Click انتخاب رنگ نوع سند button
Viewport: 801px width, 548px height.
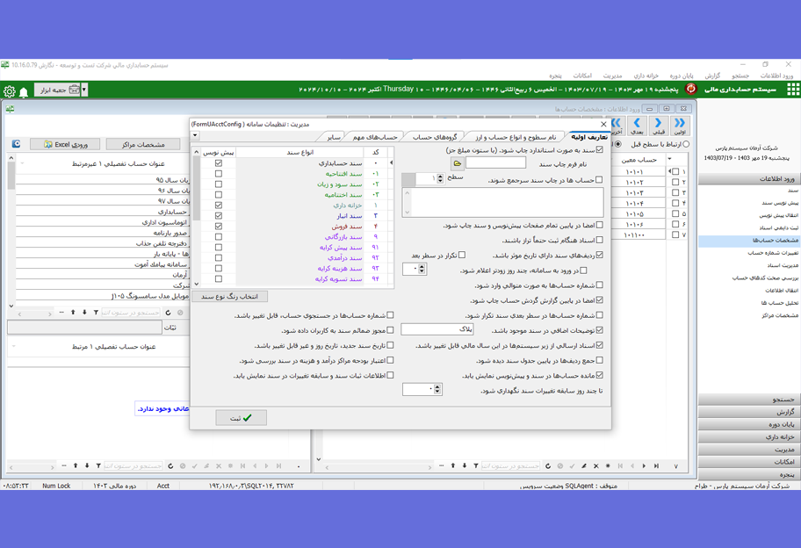229,296
